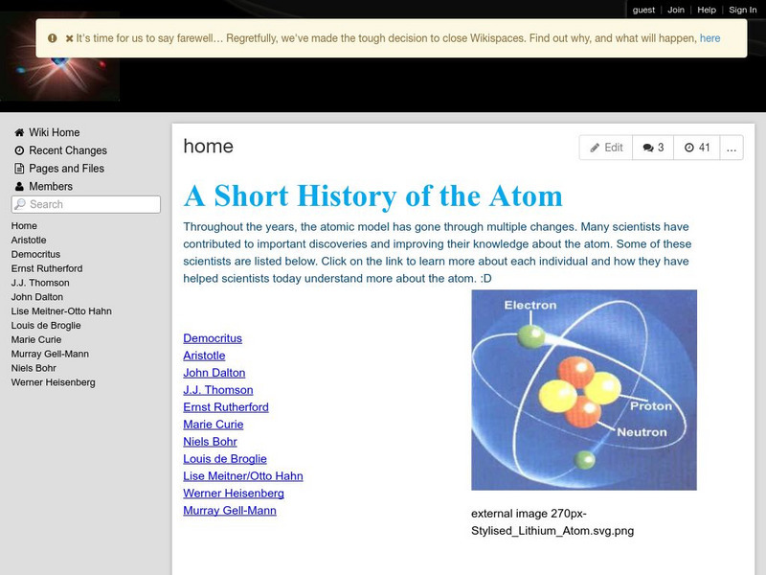
Task: Follow the J.J. Thomson link in the content
Action: click(218, 390)
